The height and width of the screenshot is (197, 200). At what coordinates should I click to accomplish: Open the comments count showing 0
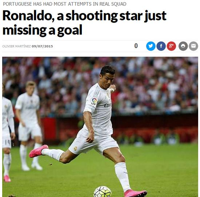(136, 46)
